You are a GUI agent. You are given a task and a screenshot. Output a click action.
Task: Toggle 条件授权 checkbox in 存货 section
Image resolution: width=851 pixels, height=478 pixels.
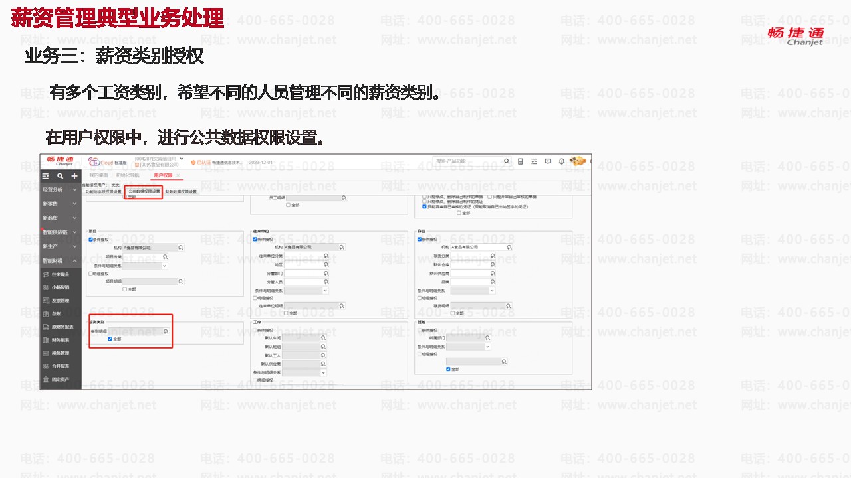pos(419,239)
